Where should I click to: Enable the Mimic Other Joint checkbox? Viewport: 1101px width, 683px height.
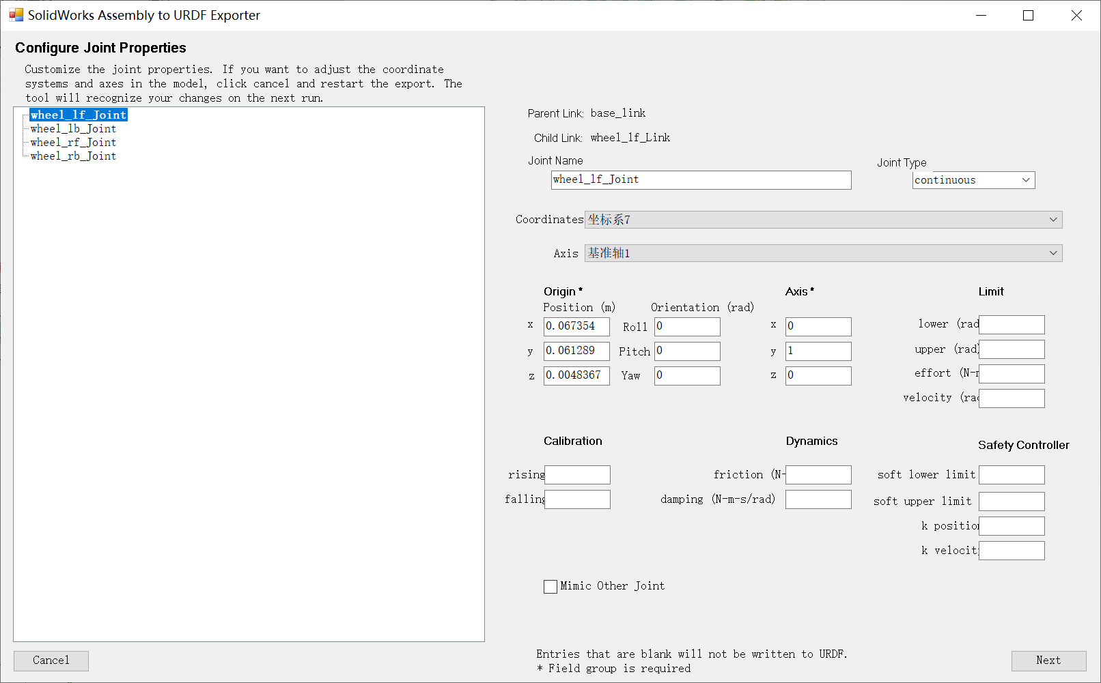(550, 587)
